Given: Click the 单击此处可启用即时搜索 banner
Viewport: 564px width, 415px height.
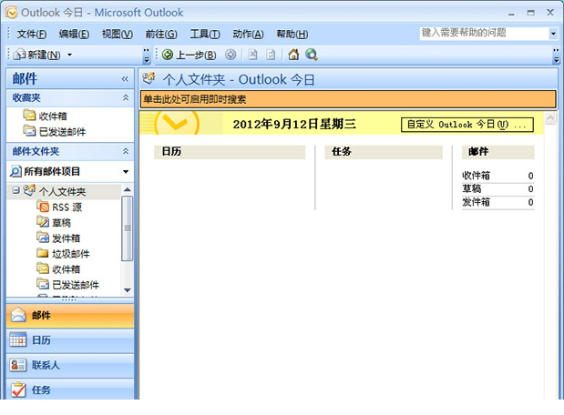Looking at the screenshot, I should (x=348, y=99).
